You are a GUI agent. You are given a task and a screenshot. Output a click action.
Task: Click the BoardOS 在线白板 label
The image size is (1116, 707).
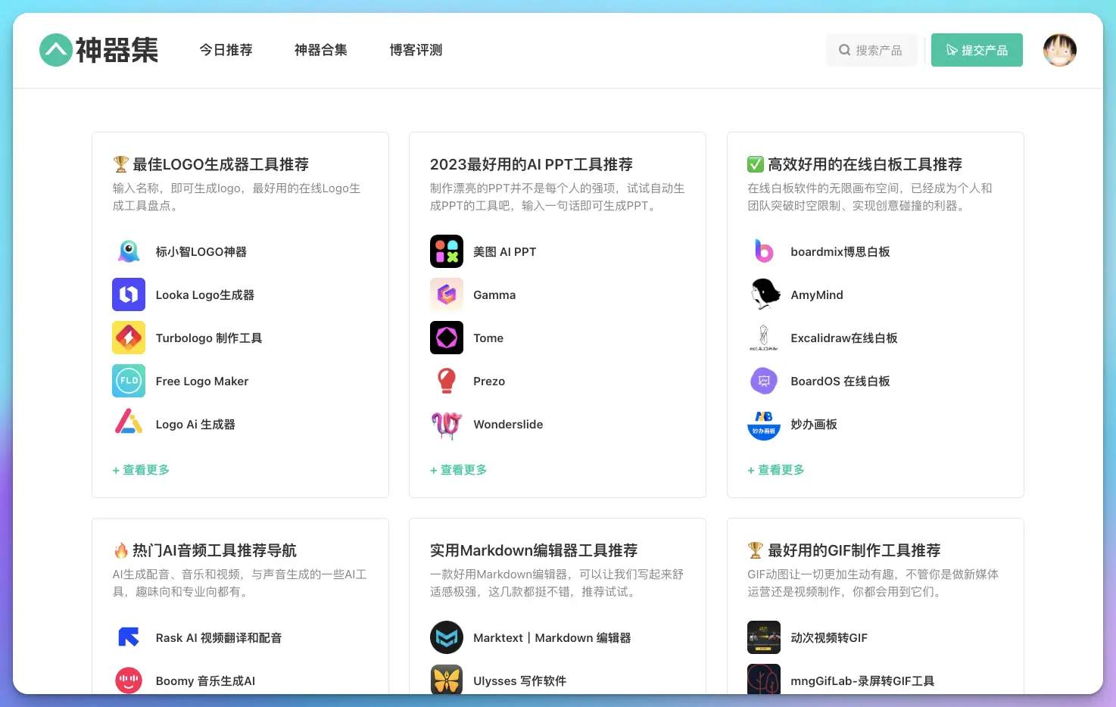(x=840, y=381)
